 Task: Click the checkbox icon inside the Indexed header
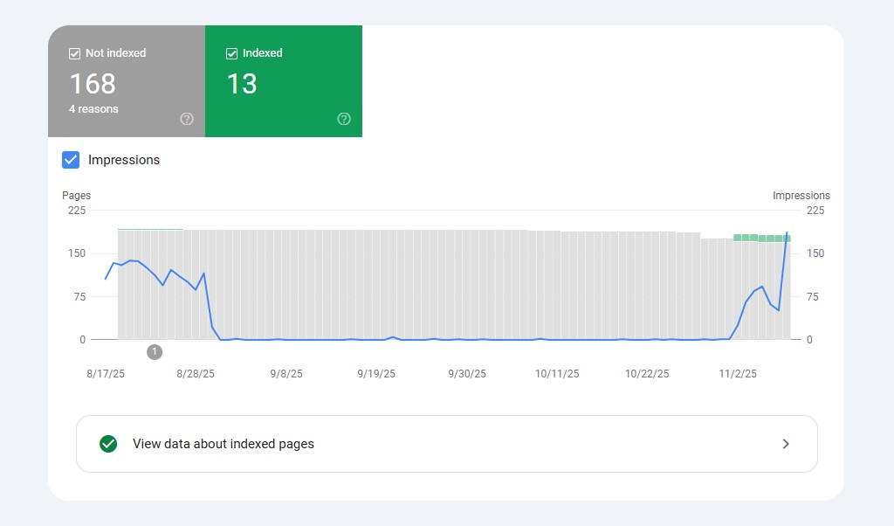point(231,52)
